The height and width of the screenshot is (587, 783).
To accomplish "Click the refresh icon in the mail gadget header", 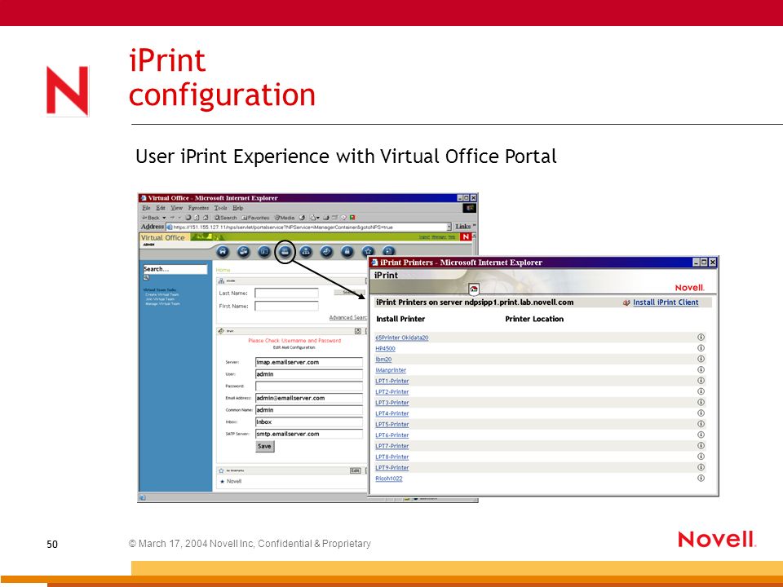I will click(357, 331).
